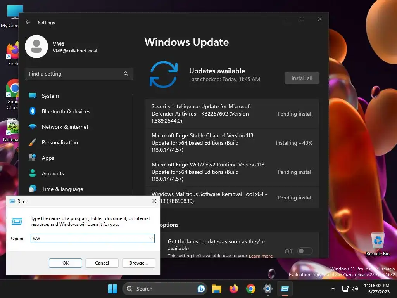Open Accounts settings
The height and width of the screenshot is (298, 397).
click(x=79, y=173)
